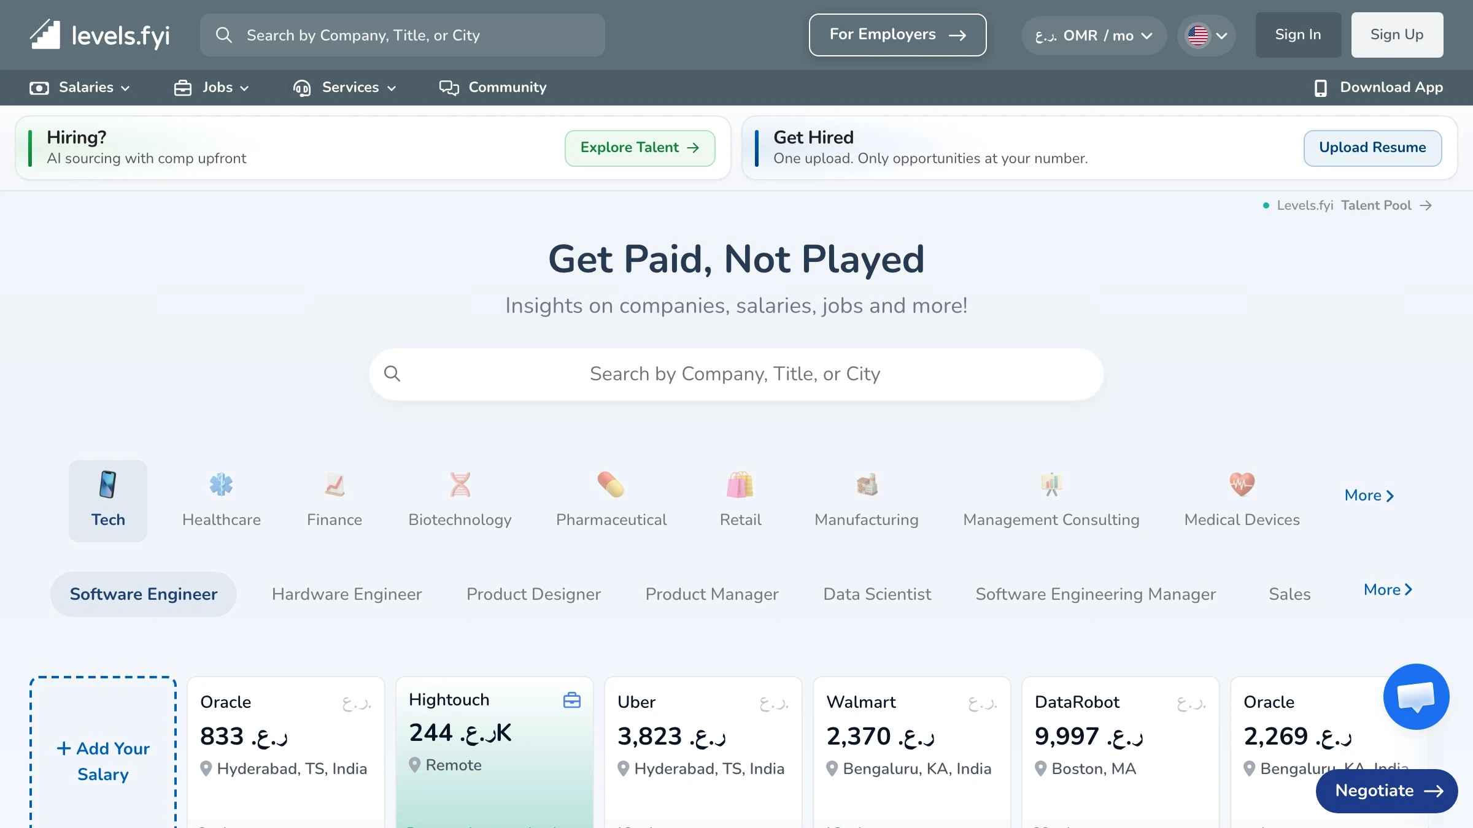Open the Walmart Bengaluru salary card
This screenshot has width=1473, height=828.
(x=912, y=753)
